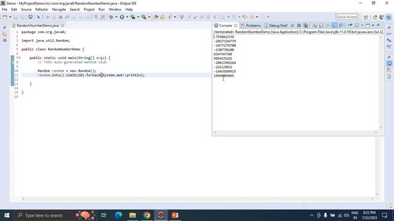Open the Project menu
Viewport: 394px width, 221px height.
(89, 10)
